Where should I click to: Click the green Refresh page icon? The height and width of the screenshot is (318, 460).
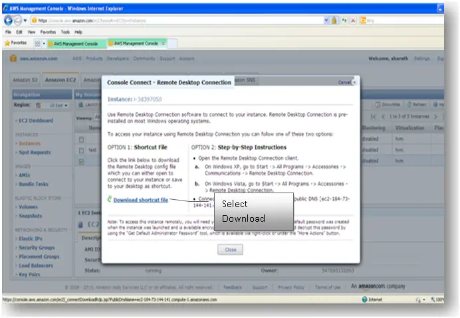(344, 20)
